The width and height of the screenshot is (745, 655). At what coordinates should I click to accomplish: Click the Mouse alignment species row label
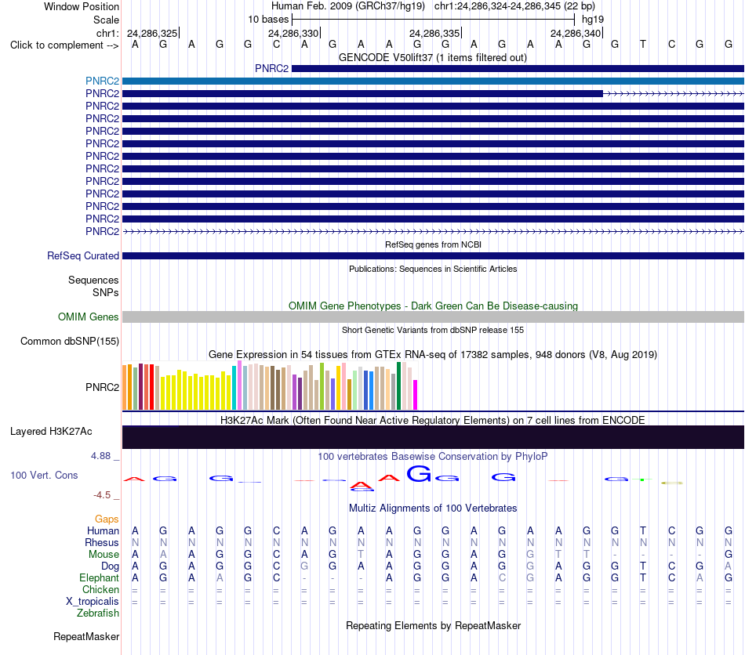point(104,555)
